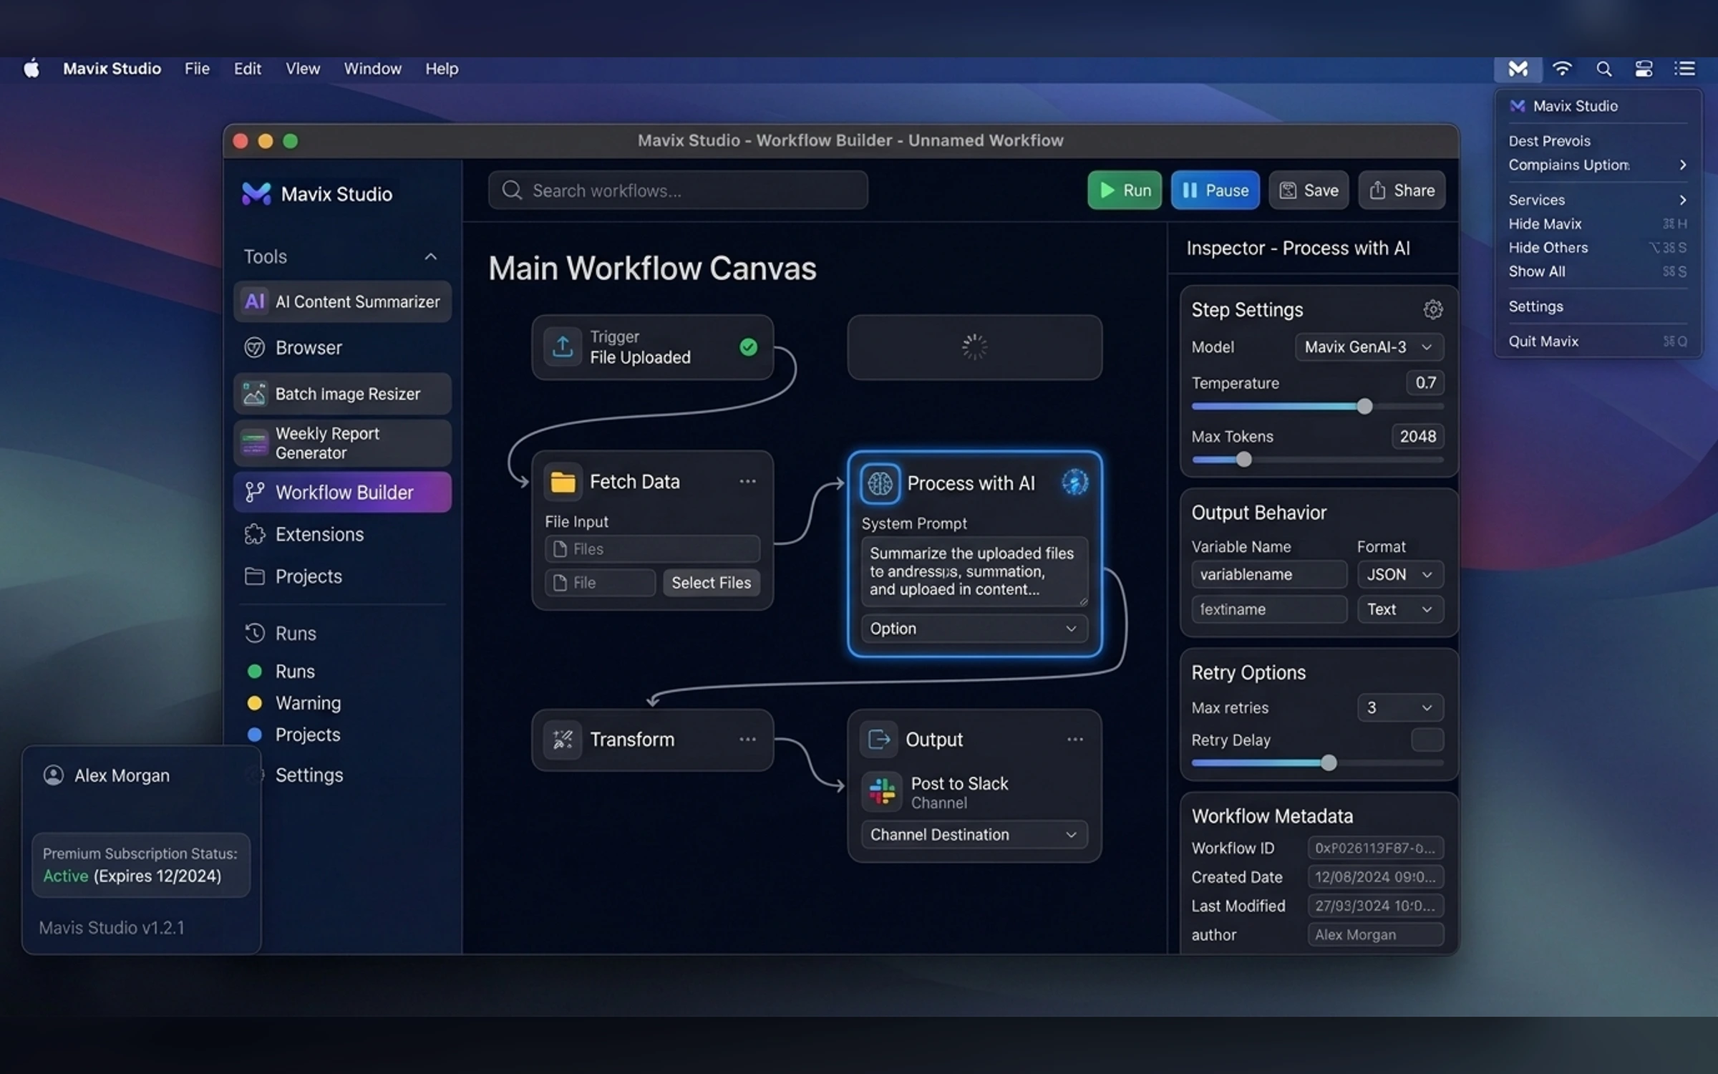1718x1074 pixels.
Task: Save the workflow
Action: (1309, 190)
